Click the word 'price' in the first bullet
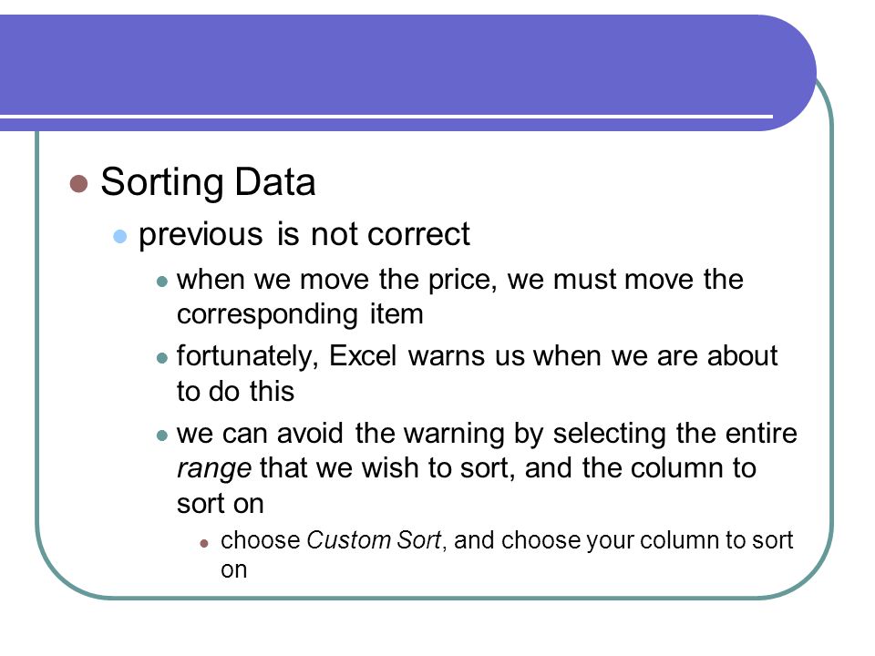Screen dimensions: 875x656 (462, 280)
